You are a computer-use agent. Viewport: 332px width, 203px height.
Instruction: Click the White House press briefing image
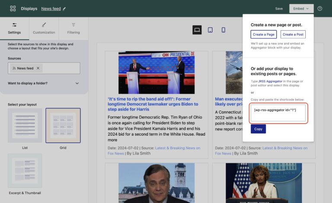264,183
